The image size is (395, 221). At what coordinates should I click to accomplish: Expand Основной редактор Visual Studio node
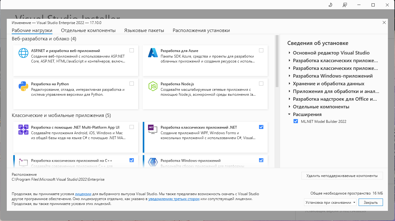click(289, 53)
